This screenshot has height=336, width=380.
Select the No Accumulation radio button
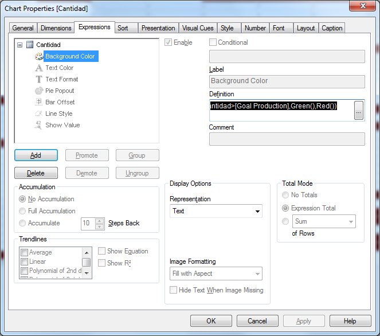click(x=22, y=199)
